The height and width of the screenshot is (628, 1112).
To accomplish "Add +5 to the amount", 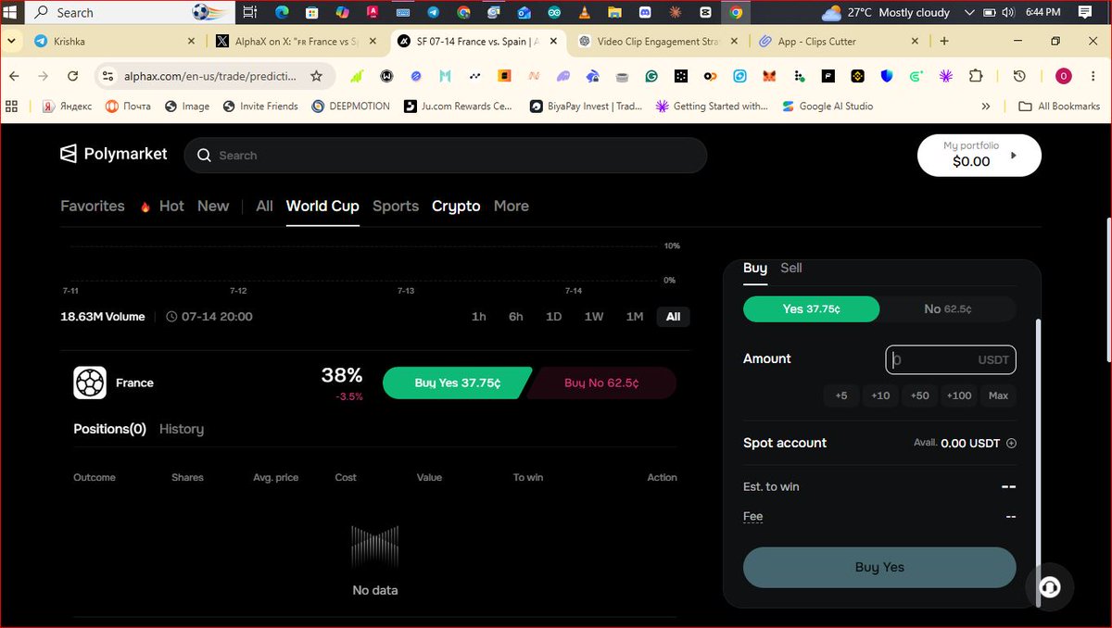I will [x=841, y=396].
